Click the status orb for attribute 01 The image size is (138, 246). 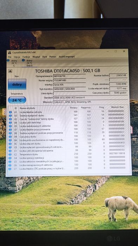pos(10,112)
